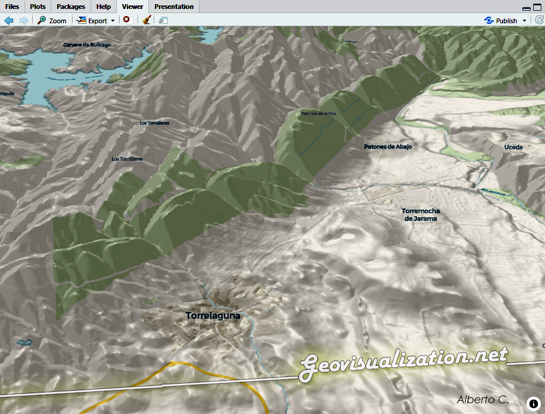This screenshot has width=545, height=414.
Task: Remove current viewer item with red X
Action: pyautogui.click(x=126, y=20)
